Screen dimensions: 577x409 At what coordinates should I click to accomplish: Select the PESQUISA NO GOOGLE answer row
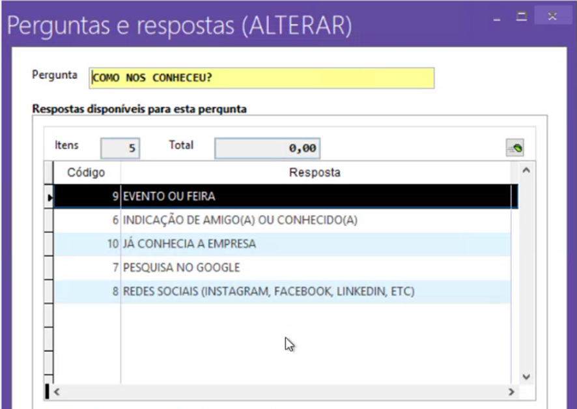(260, 267)
